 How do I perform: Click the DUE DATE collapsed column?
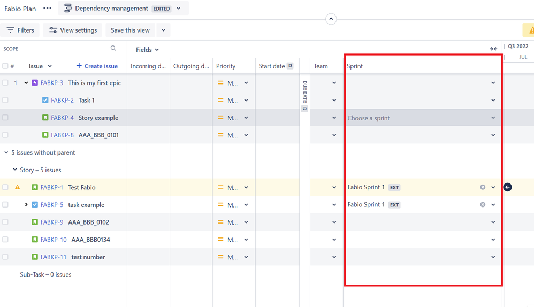(304, 96)
